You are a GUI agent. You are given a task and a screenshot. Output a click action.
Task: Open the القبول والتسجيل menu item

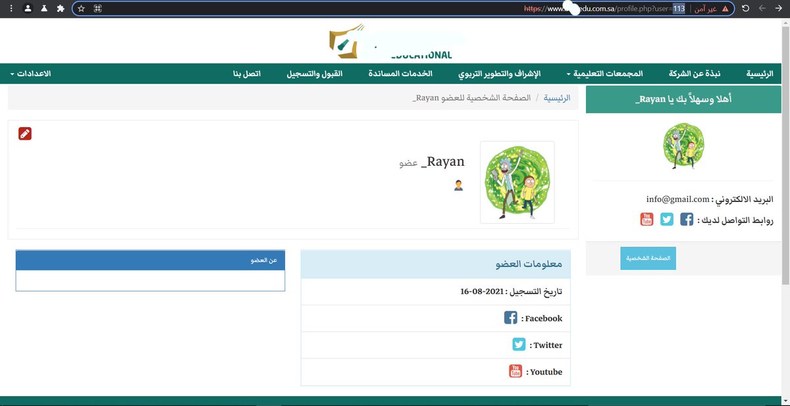pyautogui.click(x=315, y=74)
